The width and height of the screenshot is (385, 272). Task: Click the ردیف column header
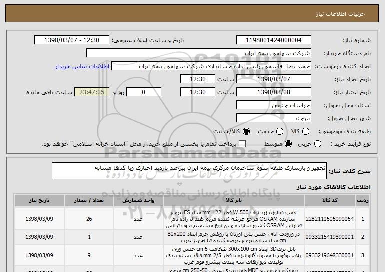pos(363,201)
